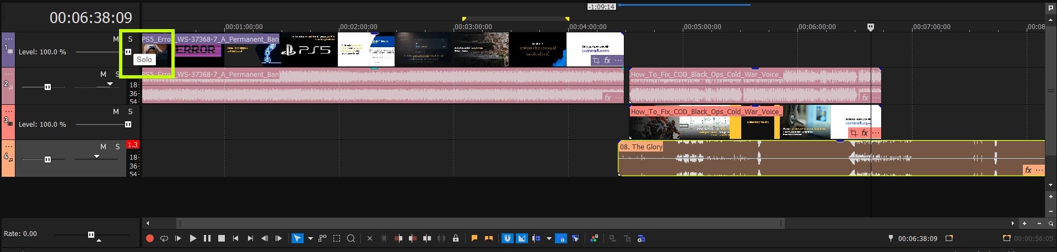Image resolution: width=1057 pixels, height=252 pixels.
Task: Open the color grading icon
Action: click(x=594, y=238)
